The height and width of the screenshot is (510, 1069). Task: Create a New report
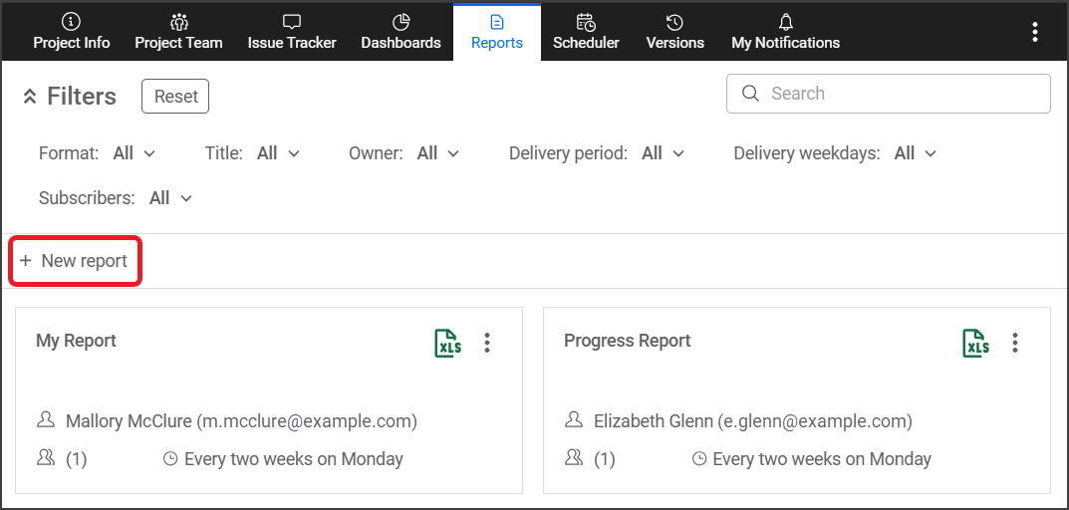pos(75,261)
